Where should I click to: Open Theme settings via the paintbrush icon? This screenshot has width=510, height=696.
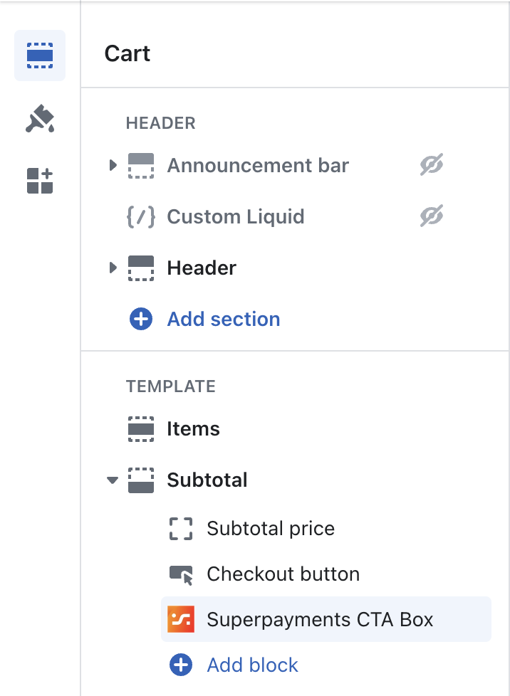point(39,117)
